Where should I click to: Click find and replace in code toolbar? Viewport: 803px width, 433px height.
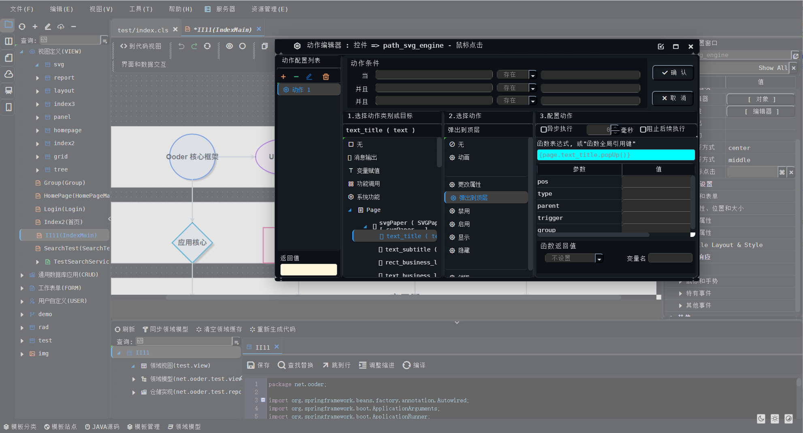[x=295, y=365]
